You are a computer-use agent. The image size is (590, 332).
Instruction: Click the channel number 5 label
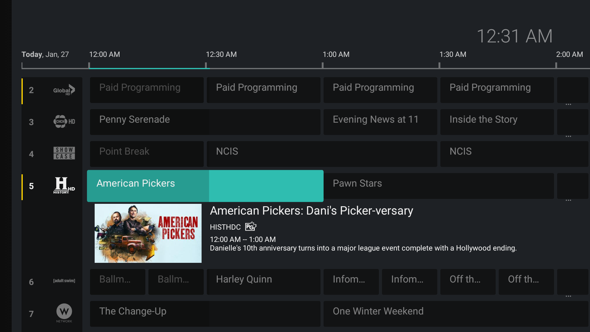pyautogui.click(x=31, y=186)
